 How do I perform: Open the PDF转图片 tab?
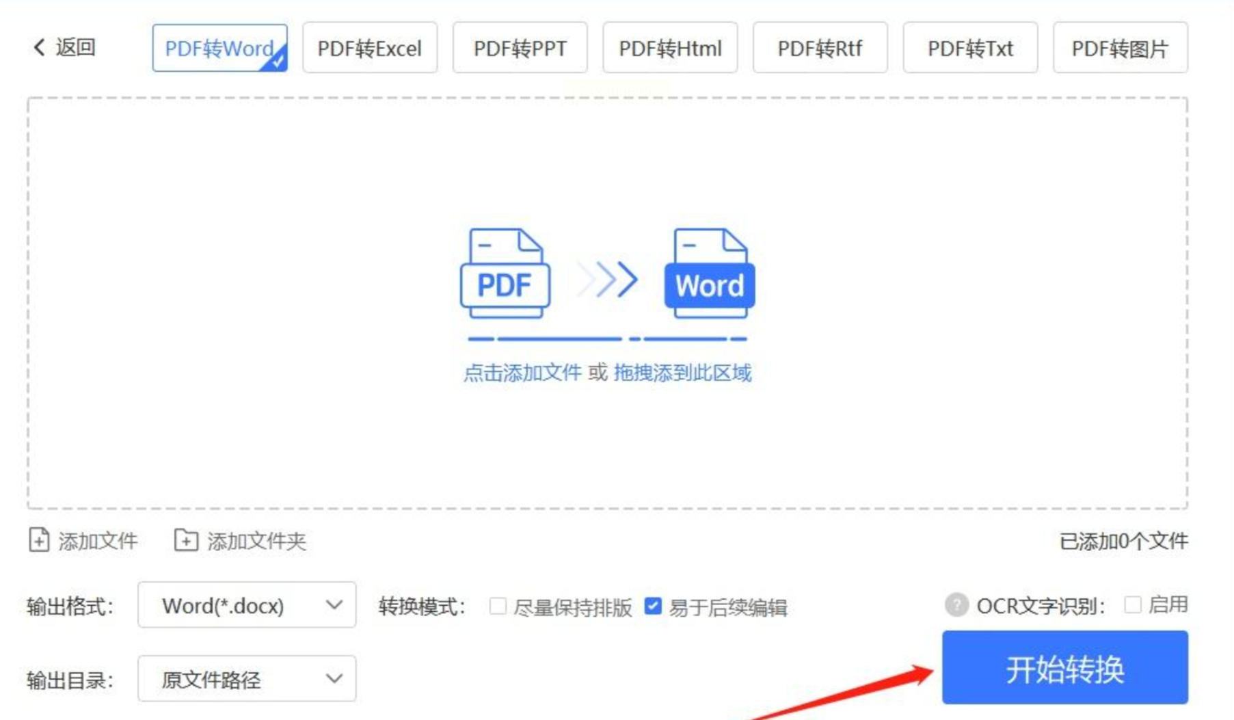pyautogui.click(x=1120, y=48)
